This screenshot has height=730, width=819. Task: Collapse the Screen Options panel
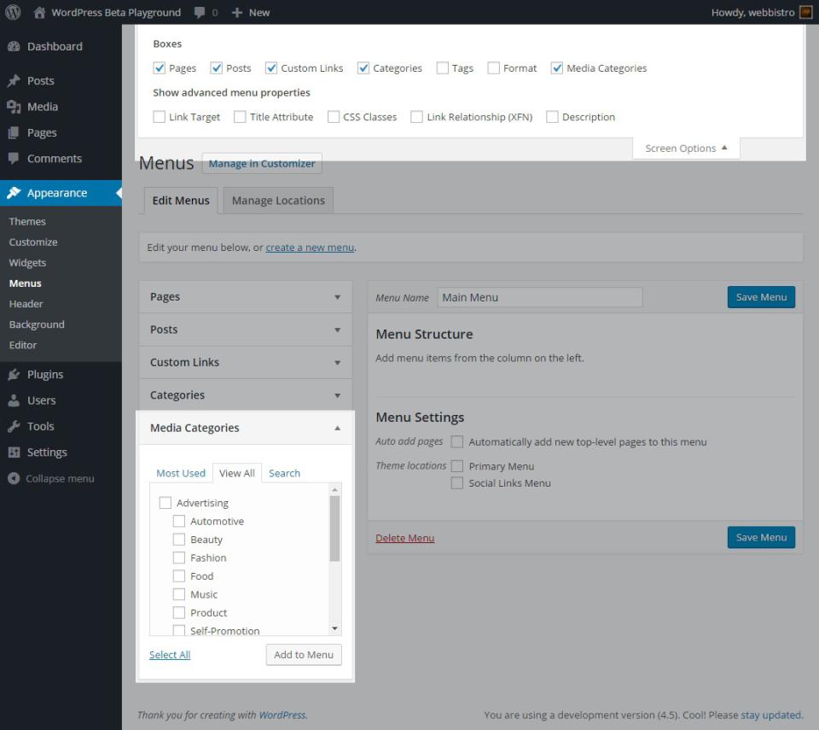pyautogui.click(x=686, y=149)
